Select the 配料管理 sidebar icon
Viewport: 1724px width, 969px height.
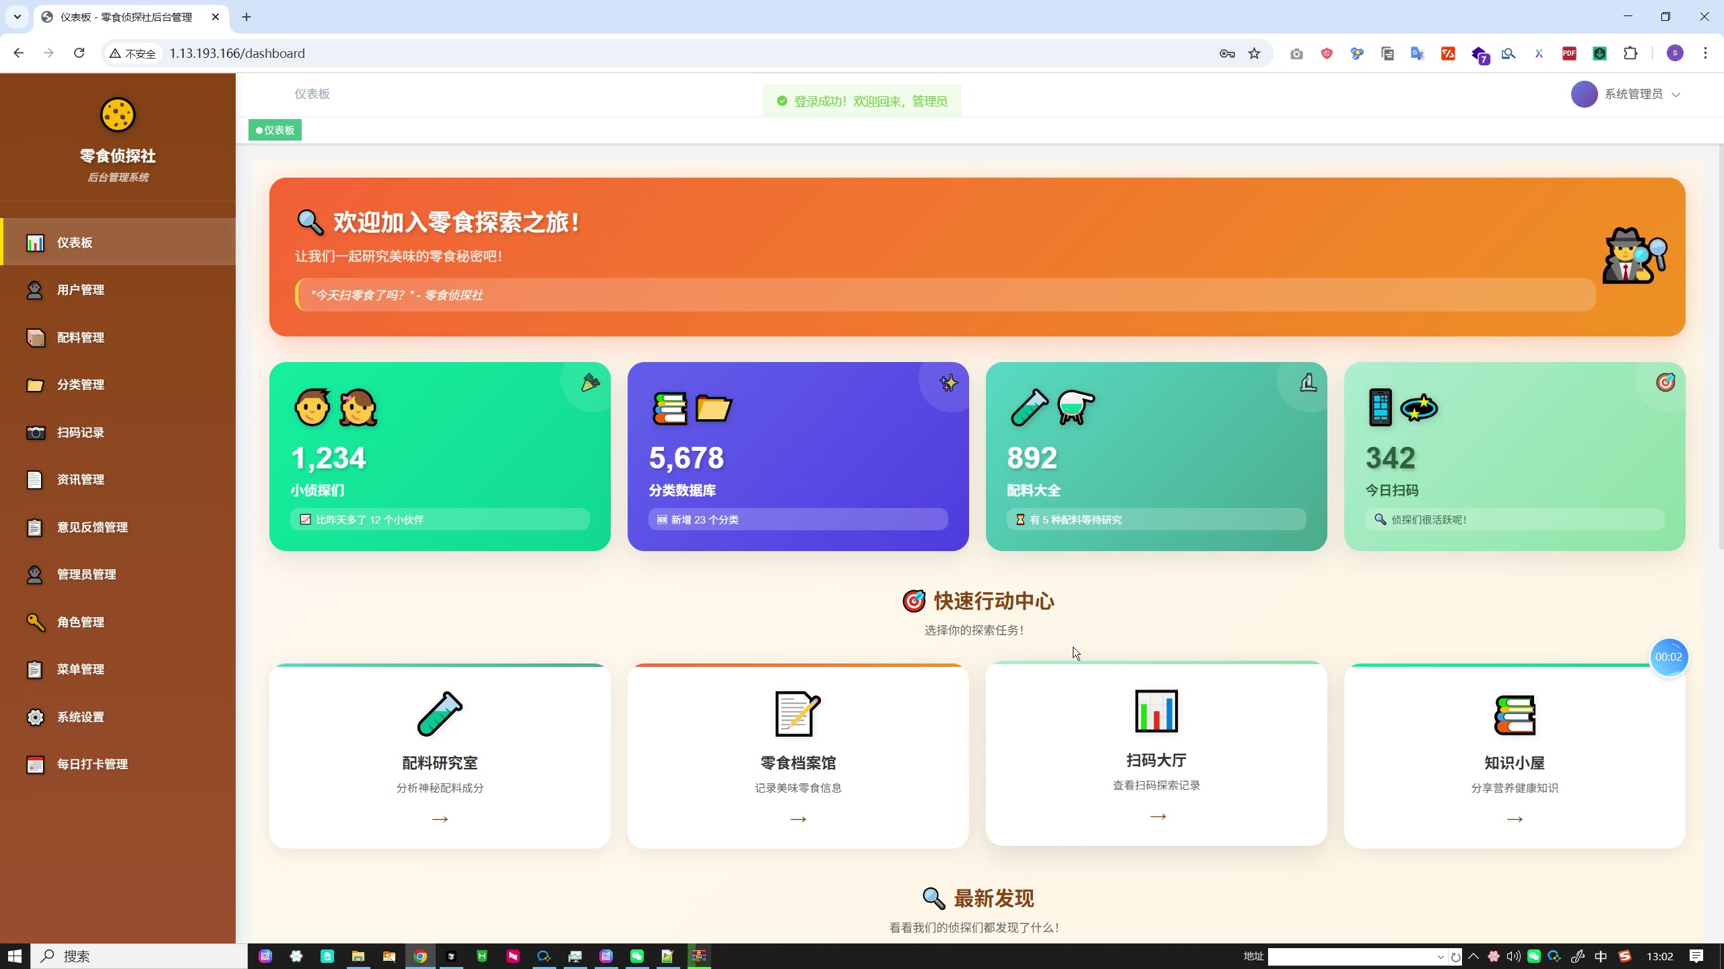[x=36, y=338]
